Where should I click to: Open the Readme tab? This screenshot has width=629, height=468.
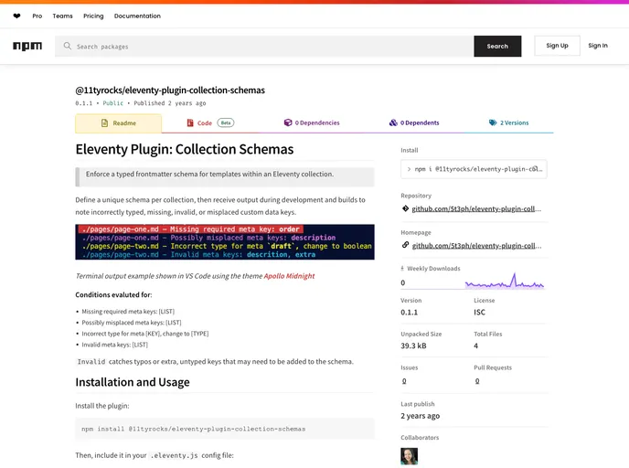[x=119, y=123]
